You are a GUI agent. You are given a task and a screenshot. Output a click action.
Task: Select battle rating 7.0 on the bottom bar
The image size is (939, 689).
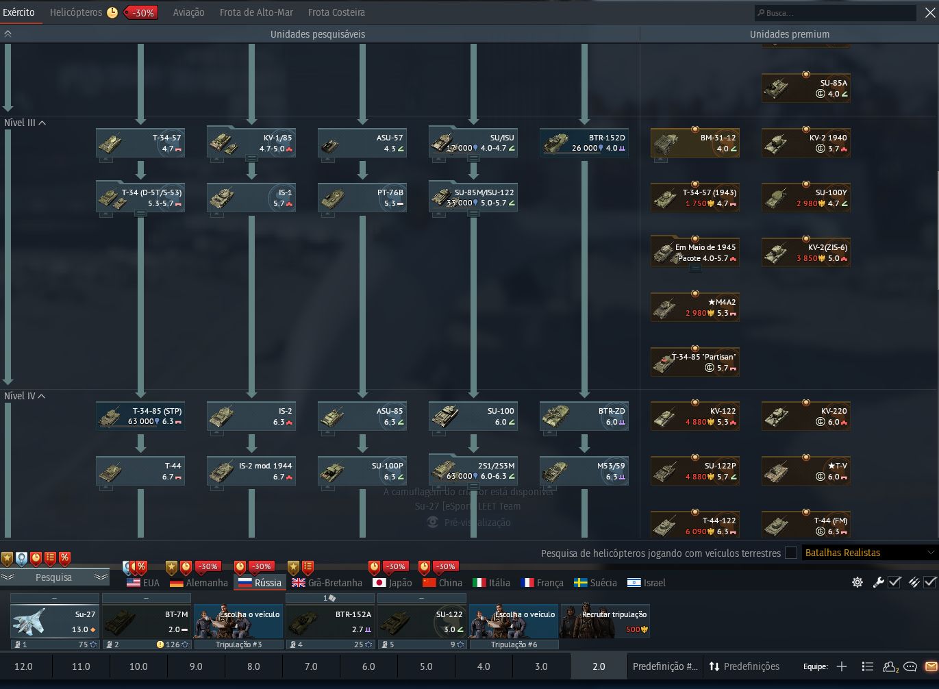pos(311,666)
